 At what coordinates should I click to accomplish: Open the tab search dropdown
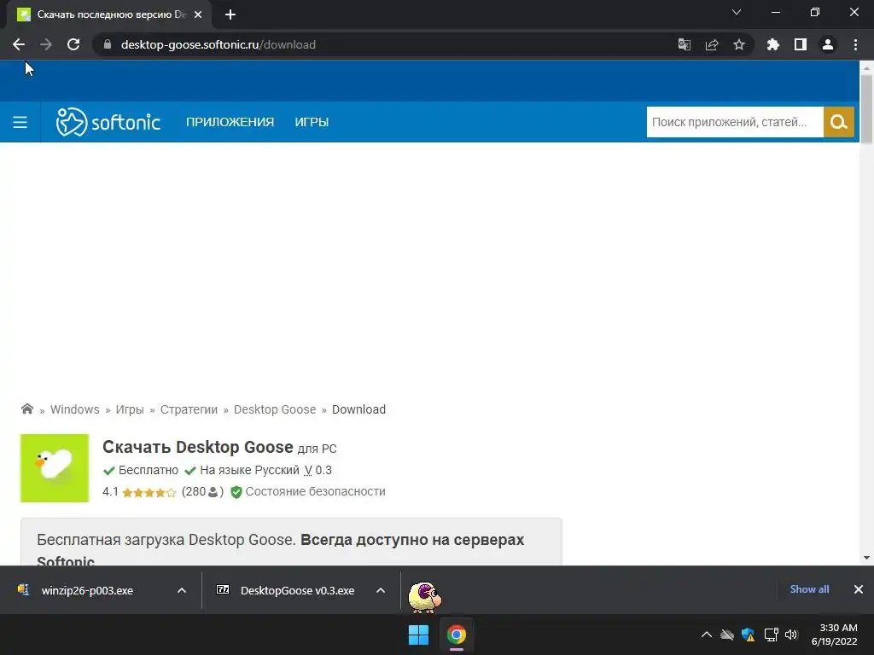tap(737, 12)
